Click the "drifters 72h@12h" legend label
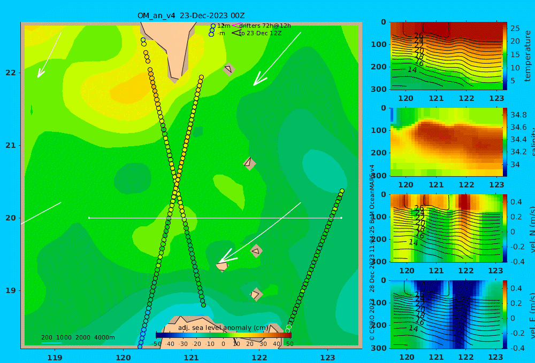This screenshot has height=363, width=535. [x=265, y=26]
